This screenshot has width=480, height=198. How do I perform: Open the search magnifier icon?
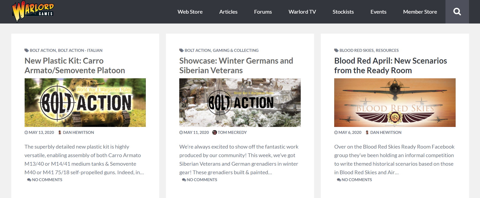(x=457, y=12)
